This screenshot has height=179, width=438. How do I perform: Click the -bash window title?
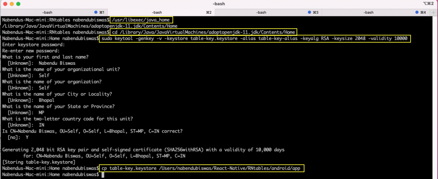pos(219,4)
